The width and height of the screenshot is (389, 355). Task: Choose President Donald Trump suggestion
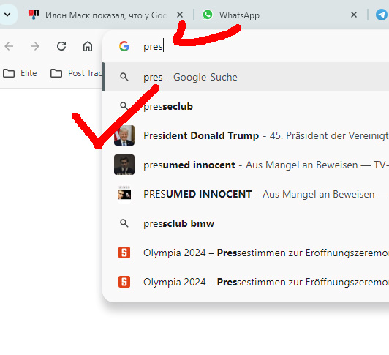pos(246,135)
